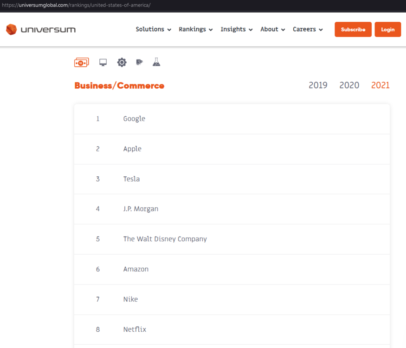Switch to the 2019 rankings tab

(x=318, y=85)
